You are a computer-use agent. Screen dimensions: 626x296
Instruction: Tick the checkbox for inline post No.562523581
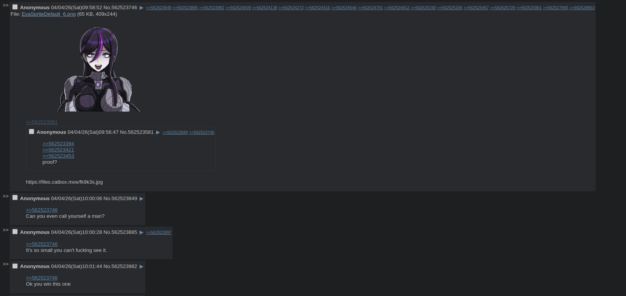point(32,132)
